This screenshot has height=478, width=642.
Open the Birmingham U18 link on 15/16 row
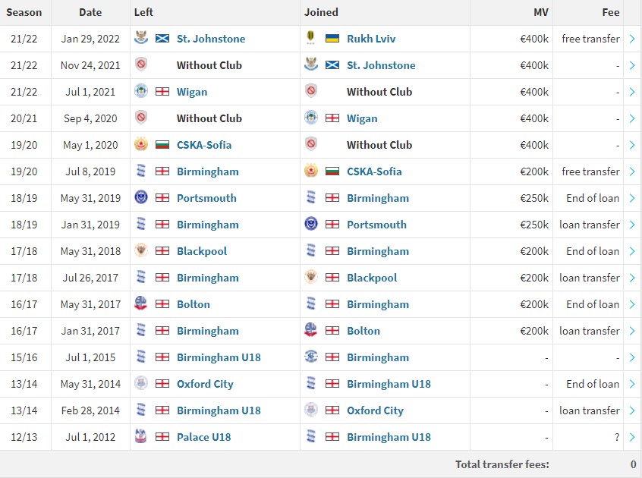[219, 357]
